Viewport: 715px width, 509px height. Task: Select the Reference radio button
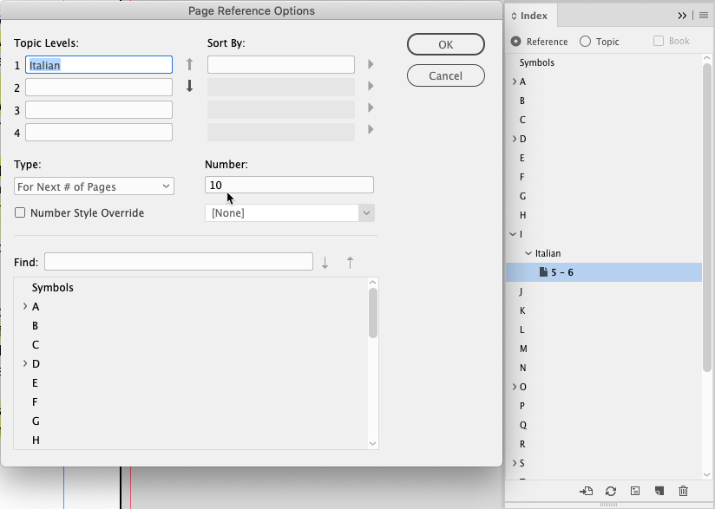(515, 41)
